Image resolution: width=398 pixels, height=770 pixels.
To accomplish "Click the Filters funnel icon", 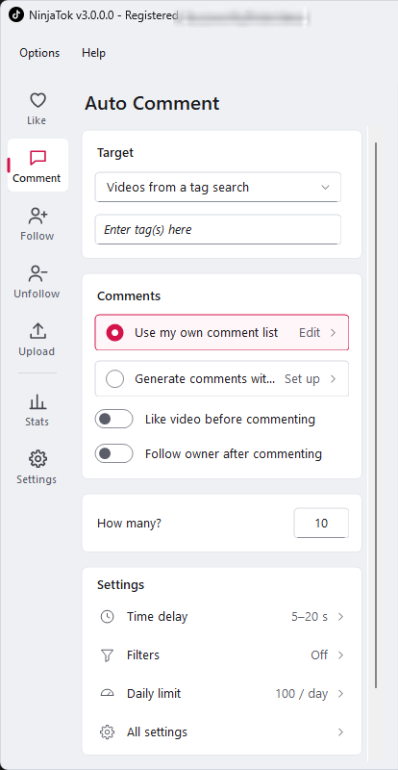I will [x=107, y=655].
